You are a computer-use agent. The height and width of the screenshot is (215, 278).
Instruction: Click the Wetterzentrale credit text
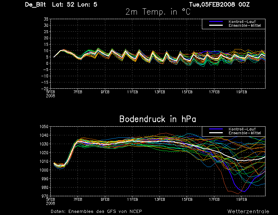coord(248,212)
